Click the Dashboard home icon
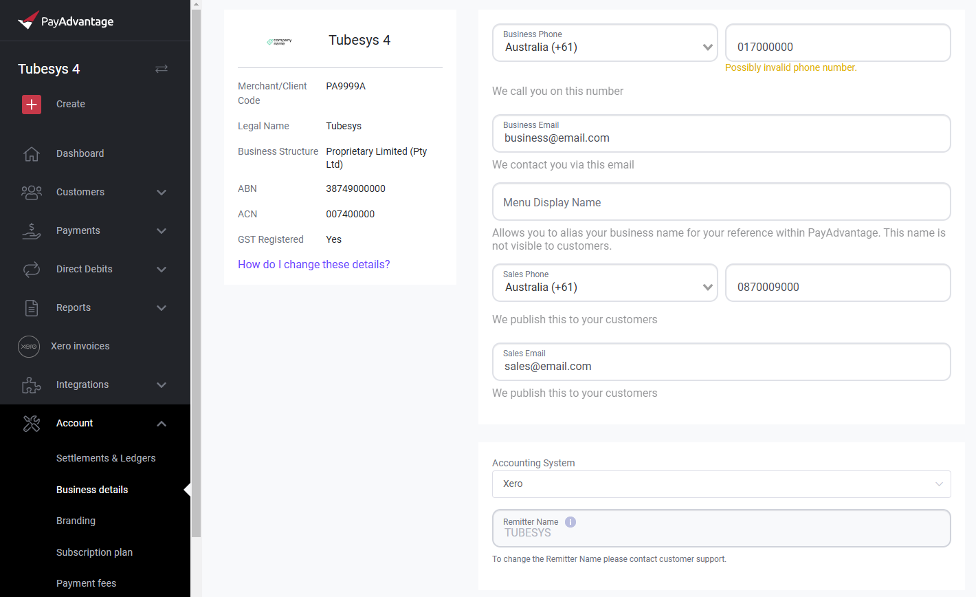Screen dimensions: 976x597 pyautogui.click(x=32, y=153)
